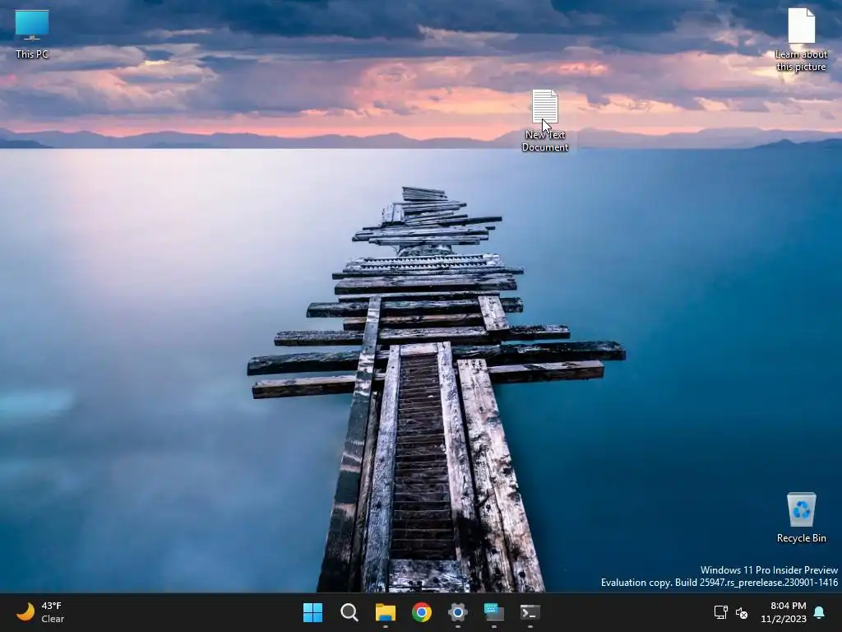Open Settings gear in the taskbar
Image resolution: width=842 pixels, height=632 pixels.
click(x=457, y=612)
